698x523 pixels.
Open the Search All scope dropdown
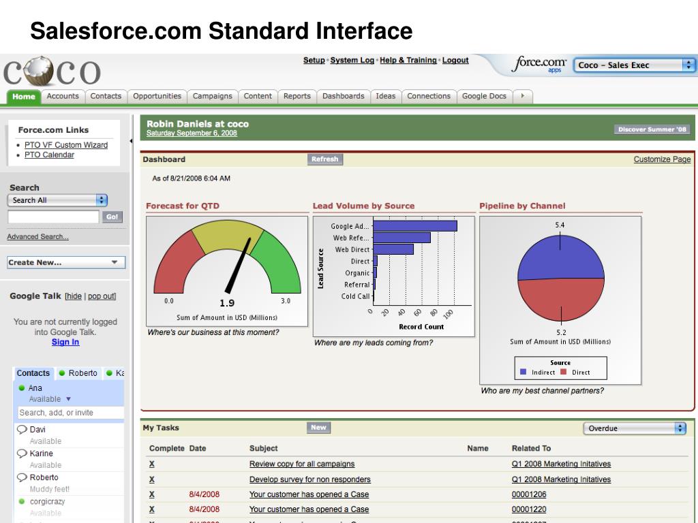pyautogui.click(x=57, y=200)
